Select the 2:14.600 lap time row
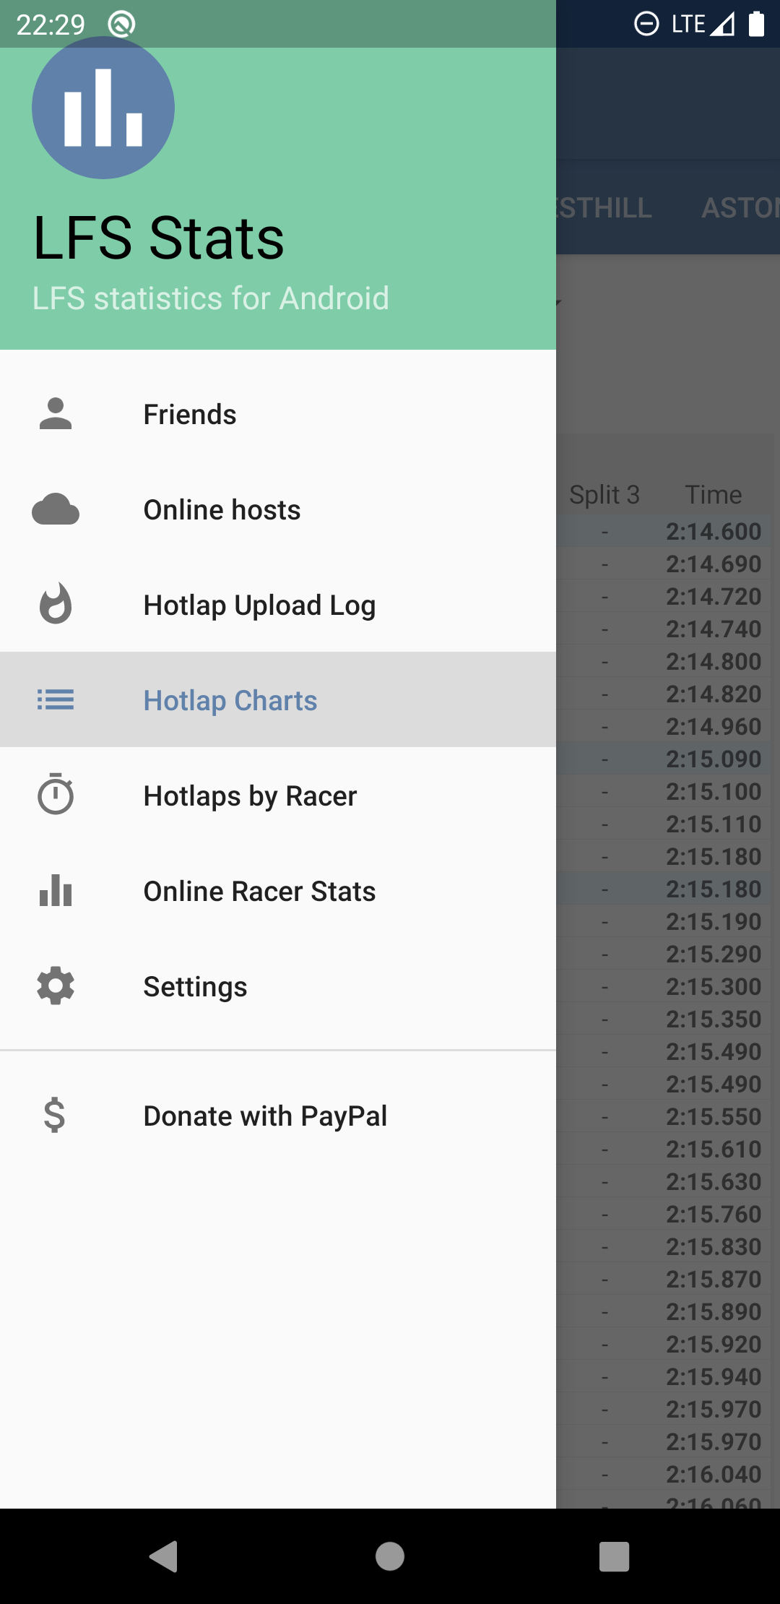Screen dimensions: 780x1604 [x=713, y=532]
